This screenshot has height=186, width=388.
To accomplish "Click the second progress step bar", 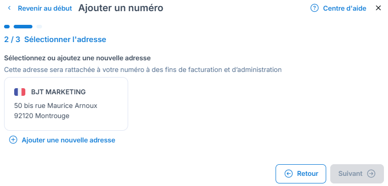I will (x=23, y=26).
